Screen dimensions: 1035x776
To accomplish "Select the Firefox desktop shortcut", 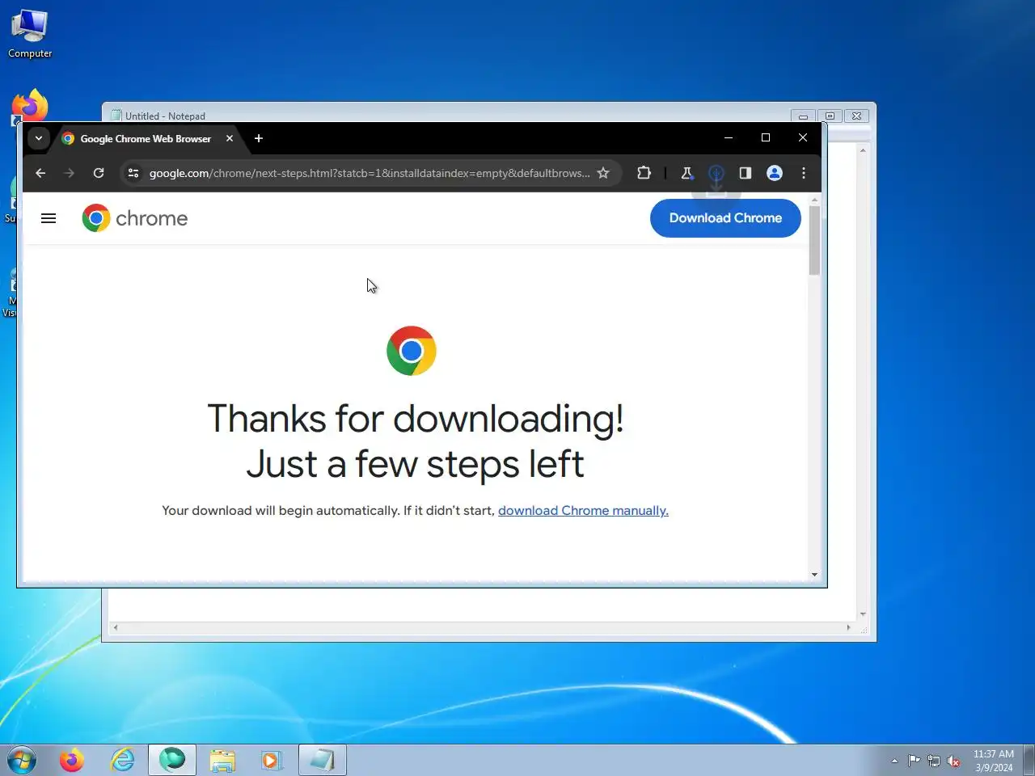I will 30,106.
